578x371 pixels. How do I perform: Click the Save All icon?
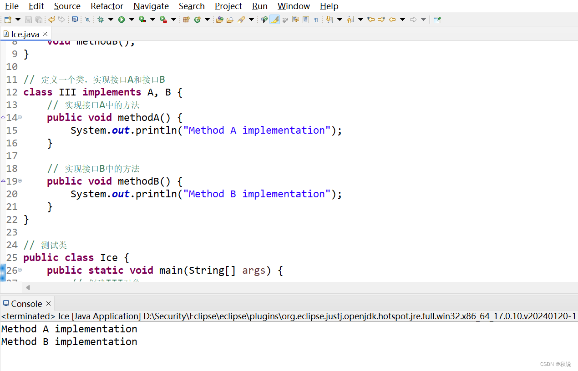[39, 20]
